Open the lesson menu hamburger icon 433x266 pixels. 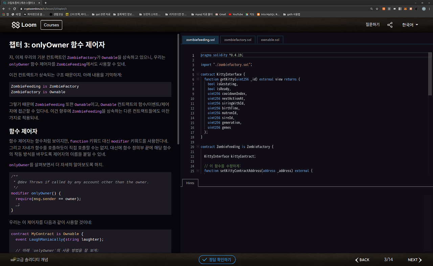pyautogui.click(x=13, y=260)
